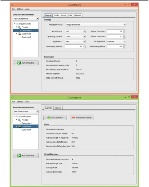Click the Upper Threshold field showing 0.8

pos(115,31)
